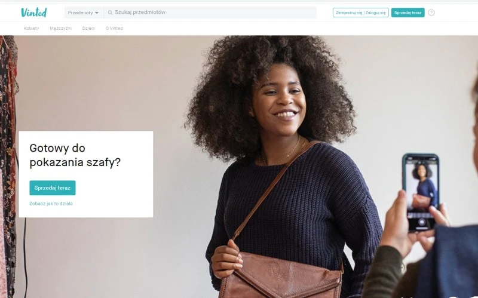Click the Vinted logo

pos(34,13)
